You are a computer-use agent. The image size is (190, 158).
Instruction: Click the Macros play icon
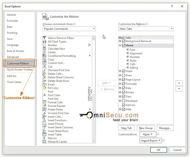pyautogui.click(x=44, y=138)
